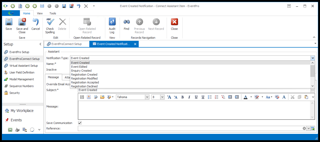Click the envelope icon in quick access toolbar
Screen dimensions: 320x142
coord(42,6)
